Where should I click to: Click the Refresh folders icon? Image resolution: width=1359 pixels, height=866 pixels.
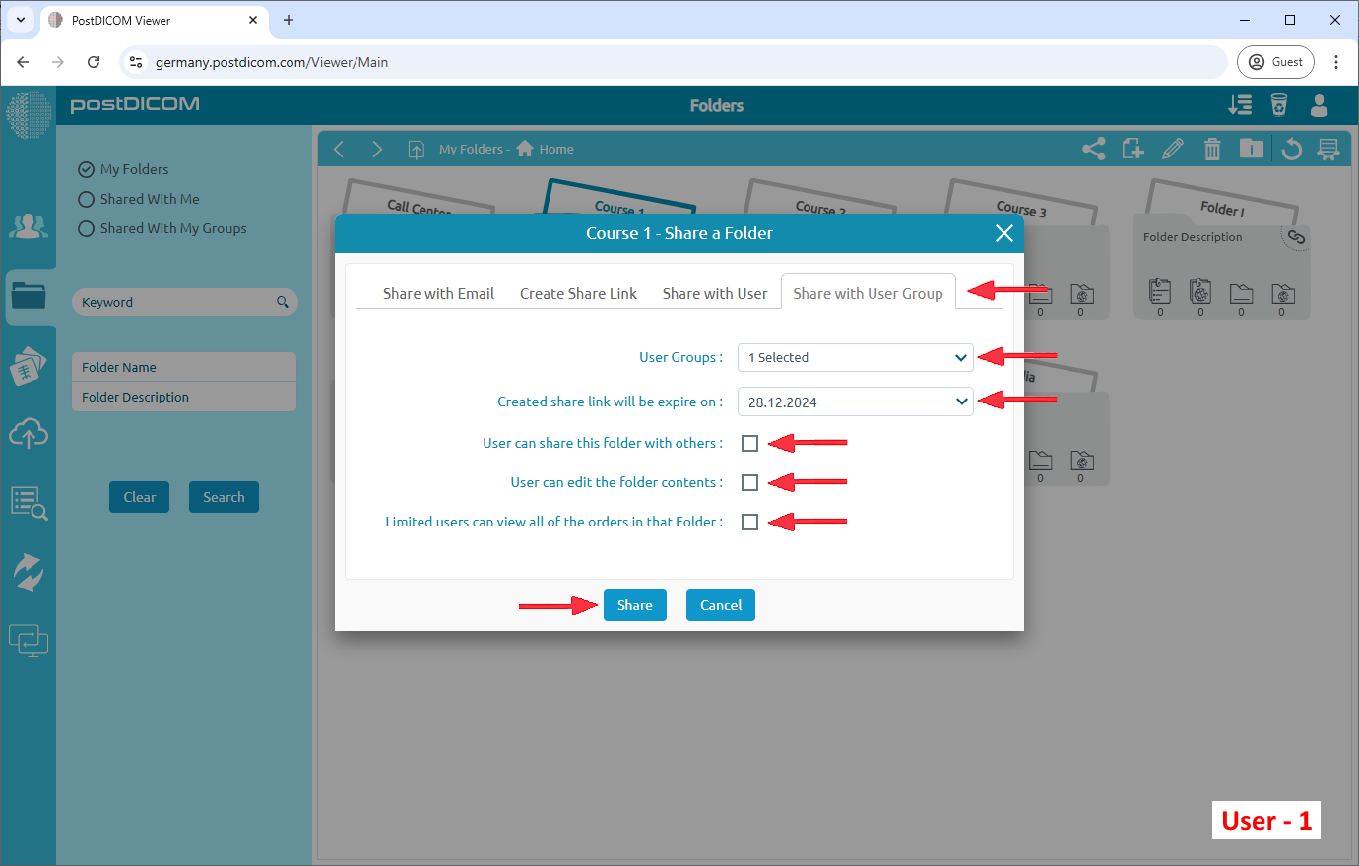1291,149
